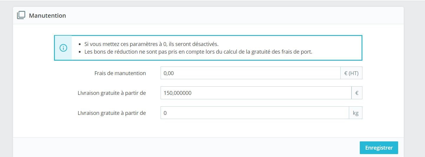Click the Livraison gratuite label for kg field

[x=112, y=113]
